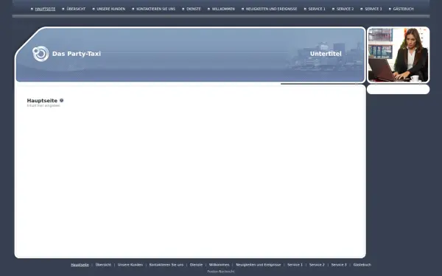
Task: Open Dienste in the top navigation
Action: 194,9
